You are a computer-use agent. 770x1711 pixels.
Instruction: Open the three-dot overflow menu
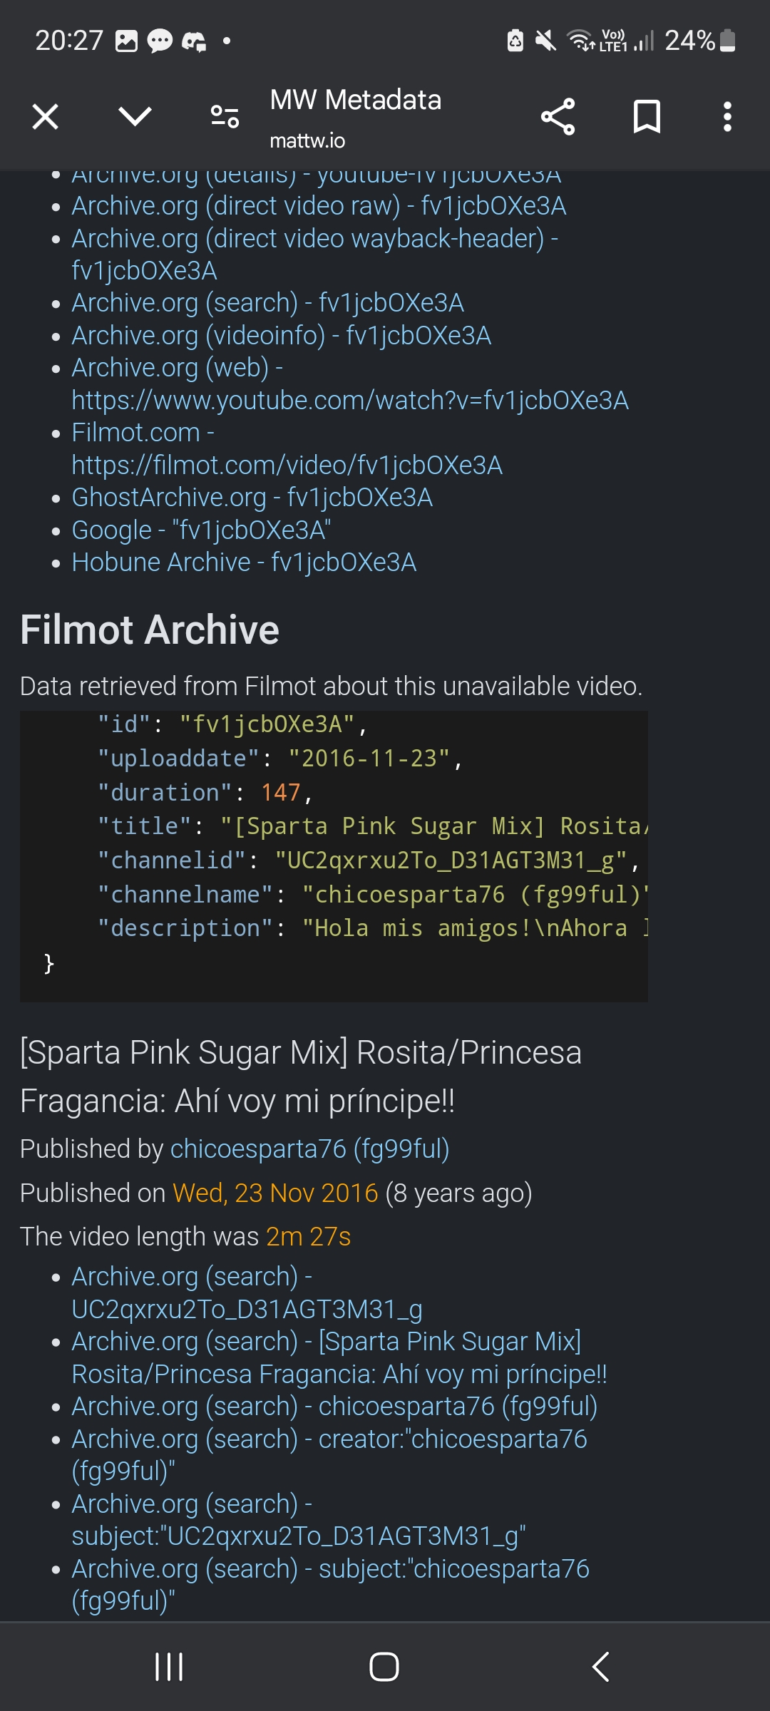tap(727, 116)
